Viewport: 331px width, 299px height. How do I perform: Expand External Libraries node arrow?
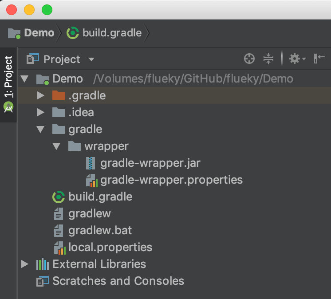click(25, 264)
